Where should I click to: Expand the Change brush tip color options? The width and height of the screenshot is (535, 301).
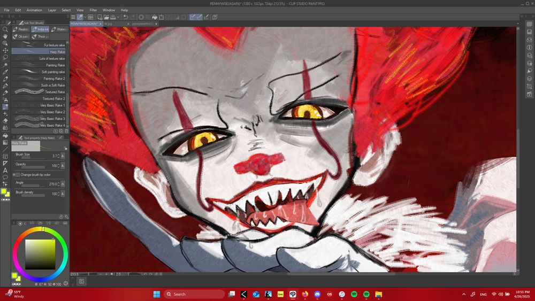pyautogui.click(x=14, y=174)
